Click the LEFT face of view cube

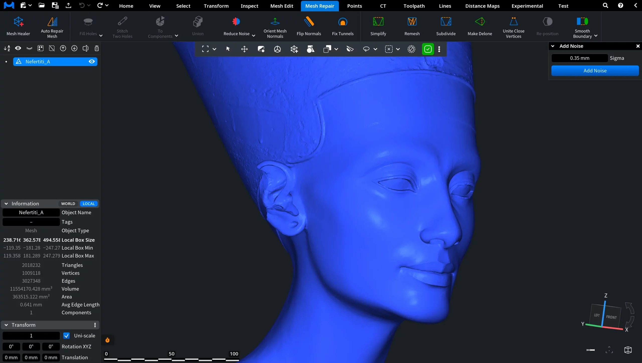(x=597, y=315)
